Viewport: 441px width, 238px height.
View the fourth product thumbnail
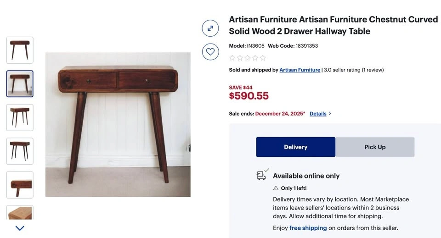tap(20, 151)
